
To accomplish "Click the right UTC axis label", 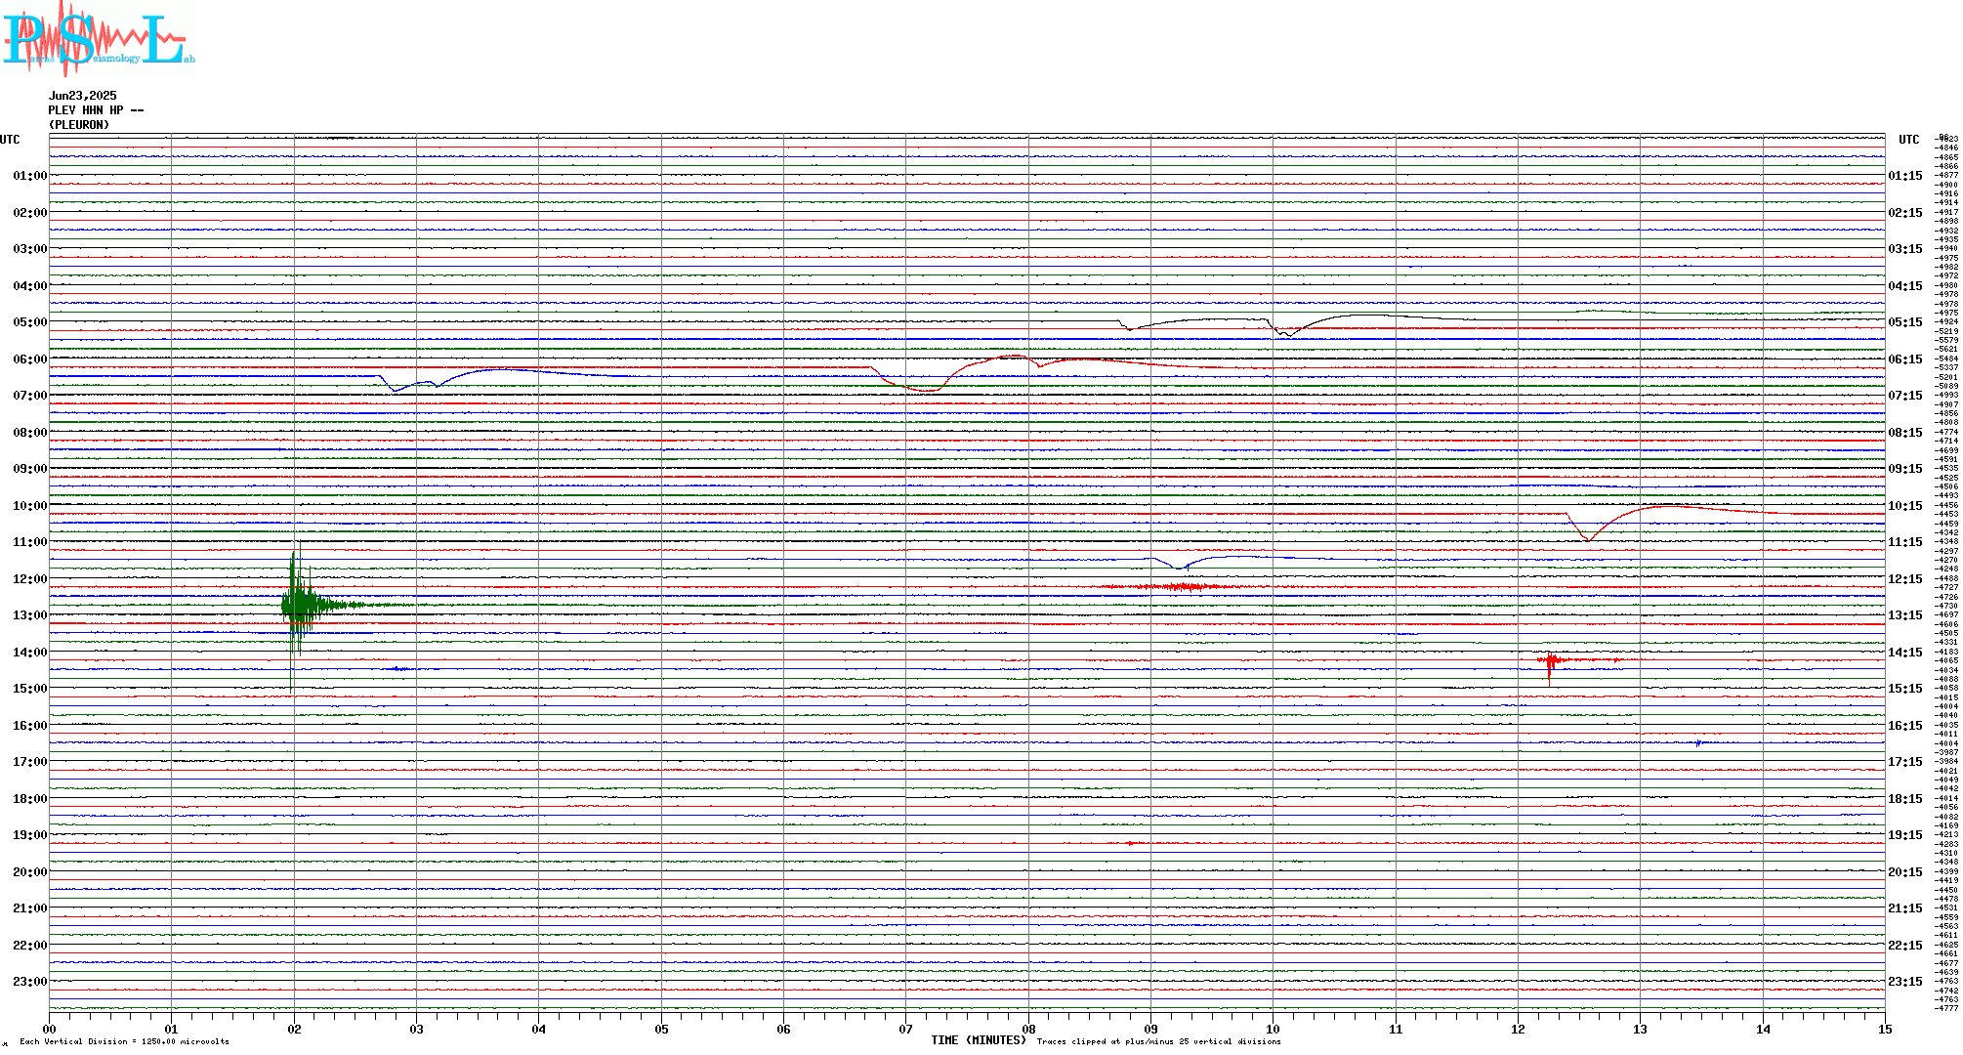I will pyautogui.click(x=1908, y=140).
